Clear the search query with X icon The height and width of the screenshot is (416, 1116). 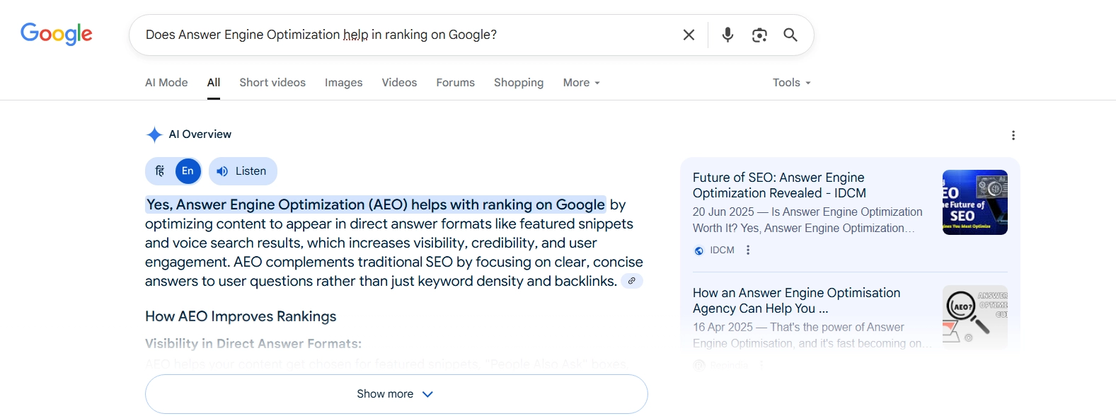tap(689, 35)
